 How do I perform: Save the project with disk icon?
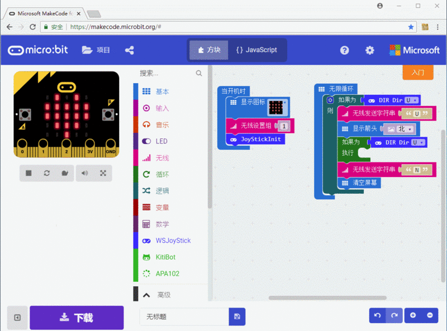[x=237, y=316]
